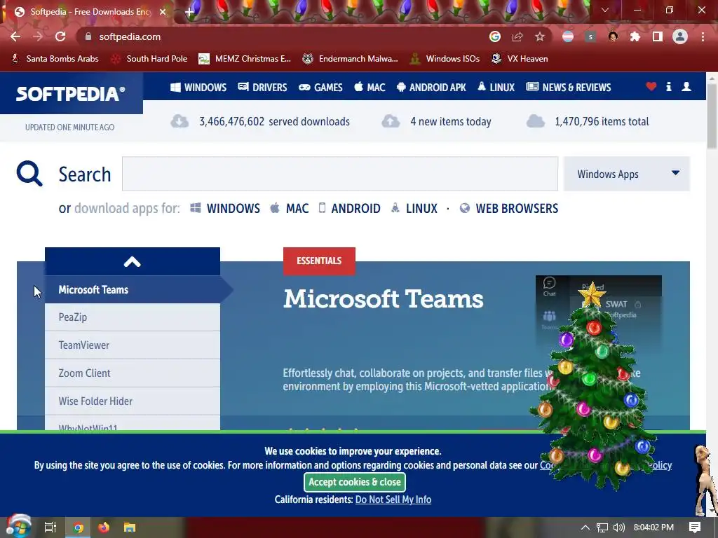Open the Extensions puzzle icon
Image resolution: width=718 pixels, height=538 pixels.
[x=635, y=36]
